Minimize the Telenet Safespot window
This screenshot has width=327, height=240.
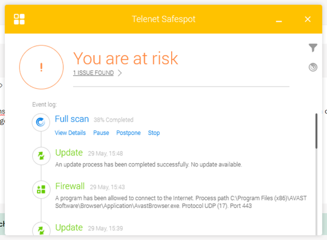click(x=279, y=20)
